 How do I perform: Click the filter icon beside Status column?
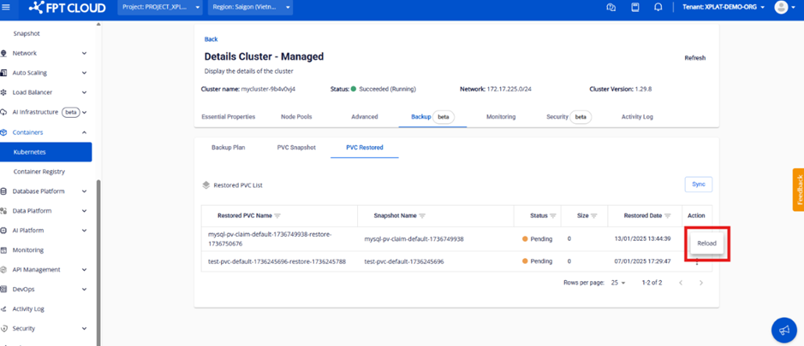click(553, 216)
